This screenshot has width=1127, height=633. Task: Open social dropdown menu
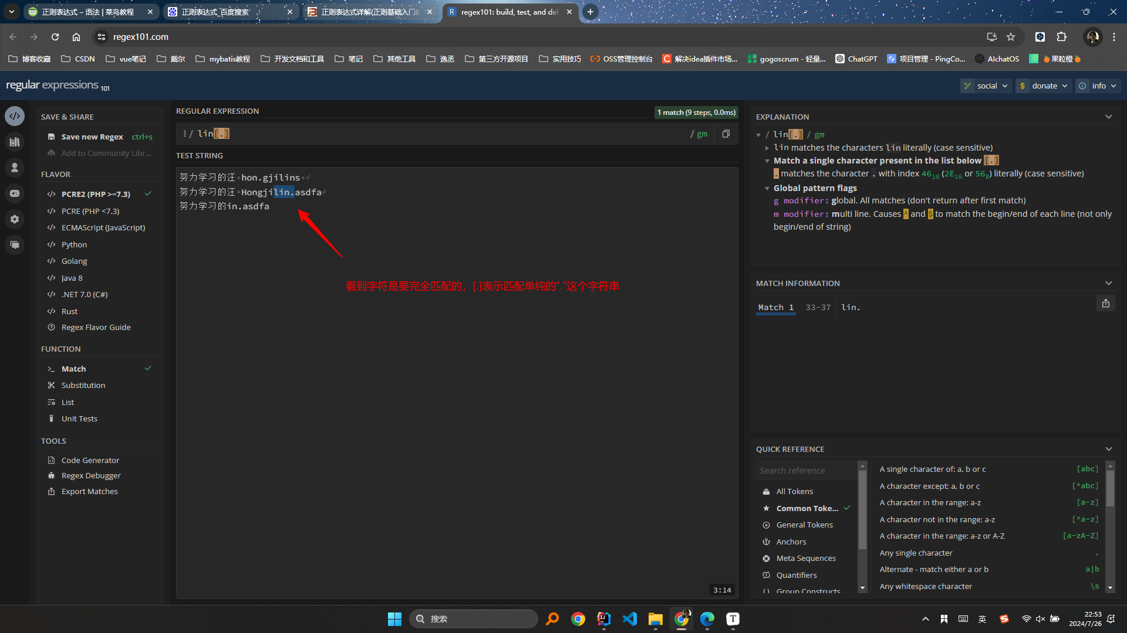986,86
